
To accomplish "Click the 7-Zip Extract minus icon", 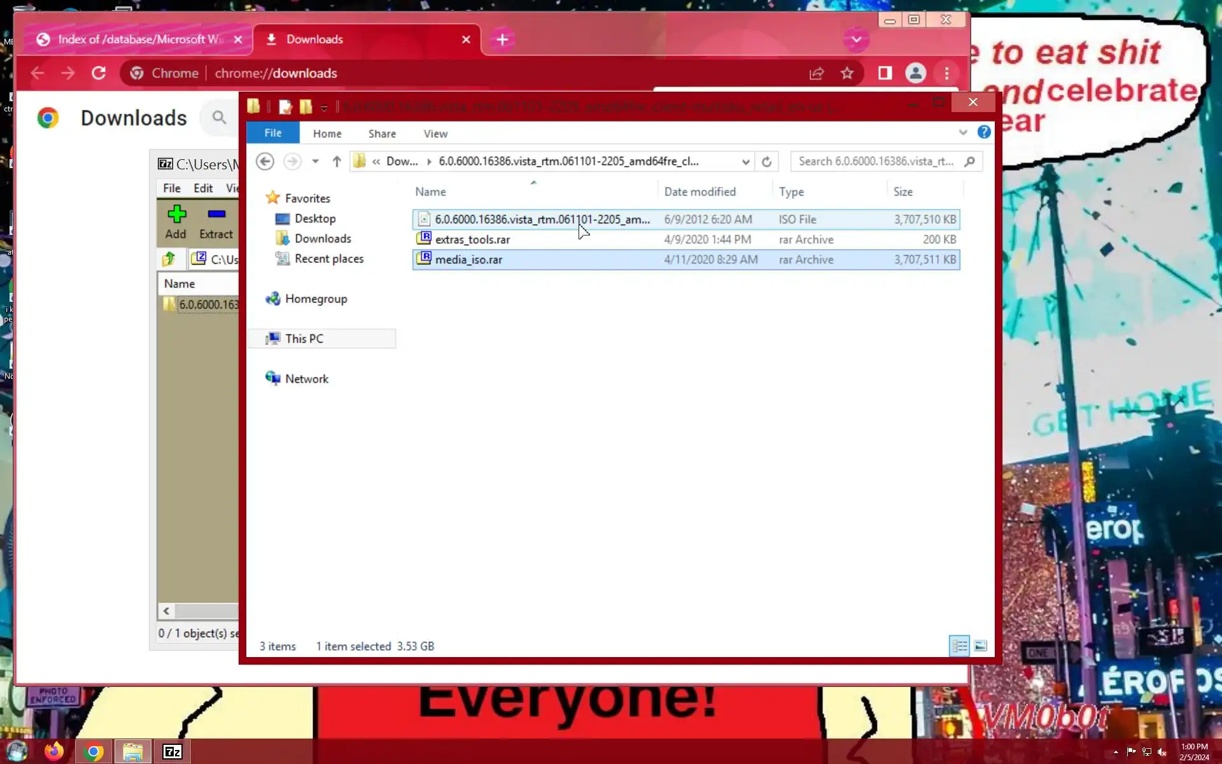I will 216,215.
